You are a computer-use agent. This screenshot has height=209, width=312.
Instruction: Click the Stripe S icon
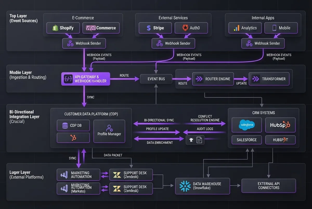[148, 28]
